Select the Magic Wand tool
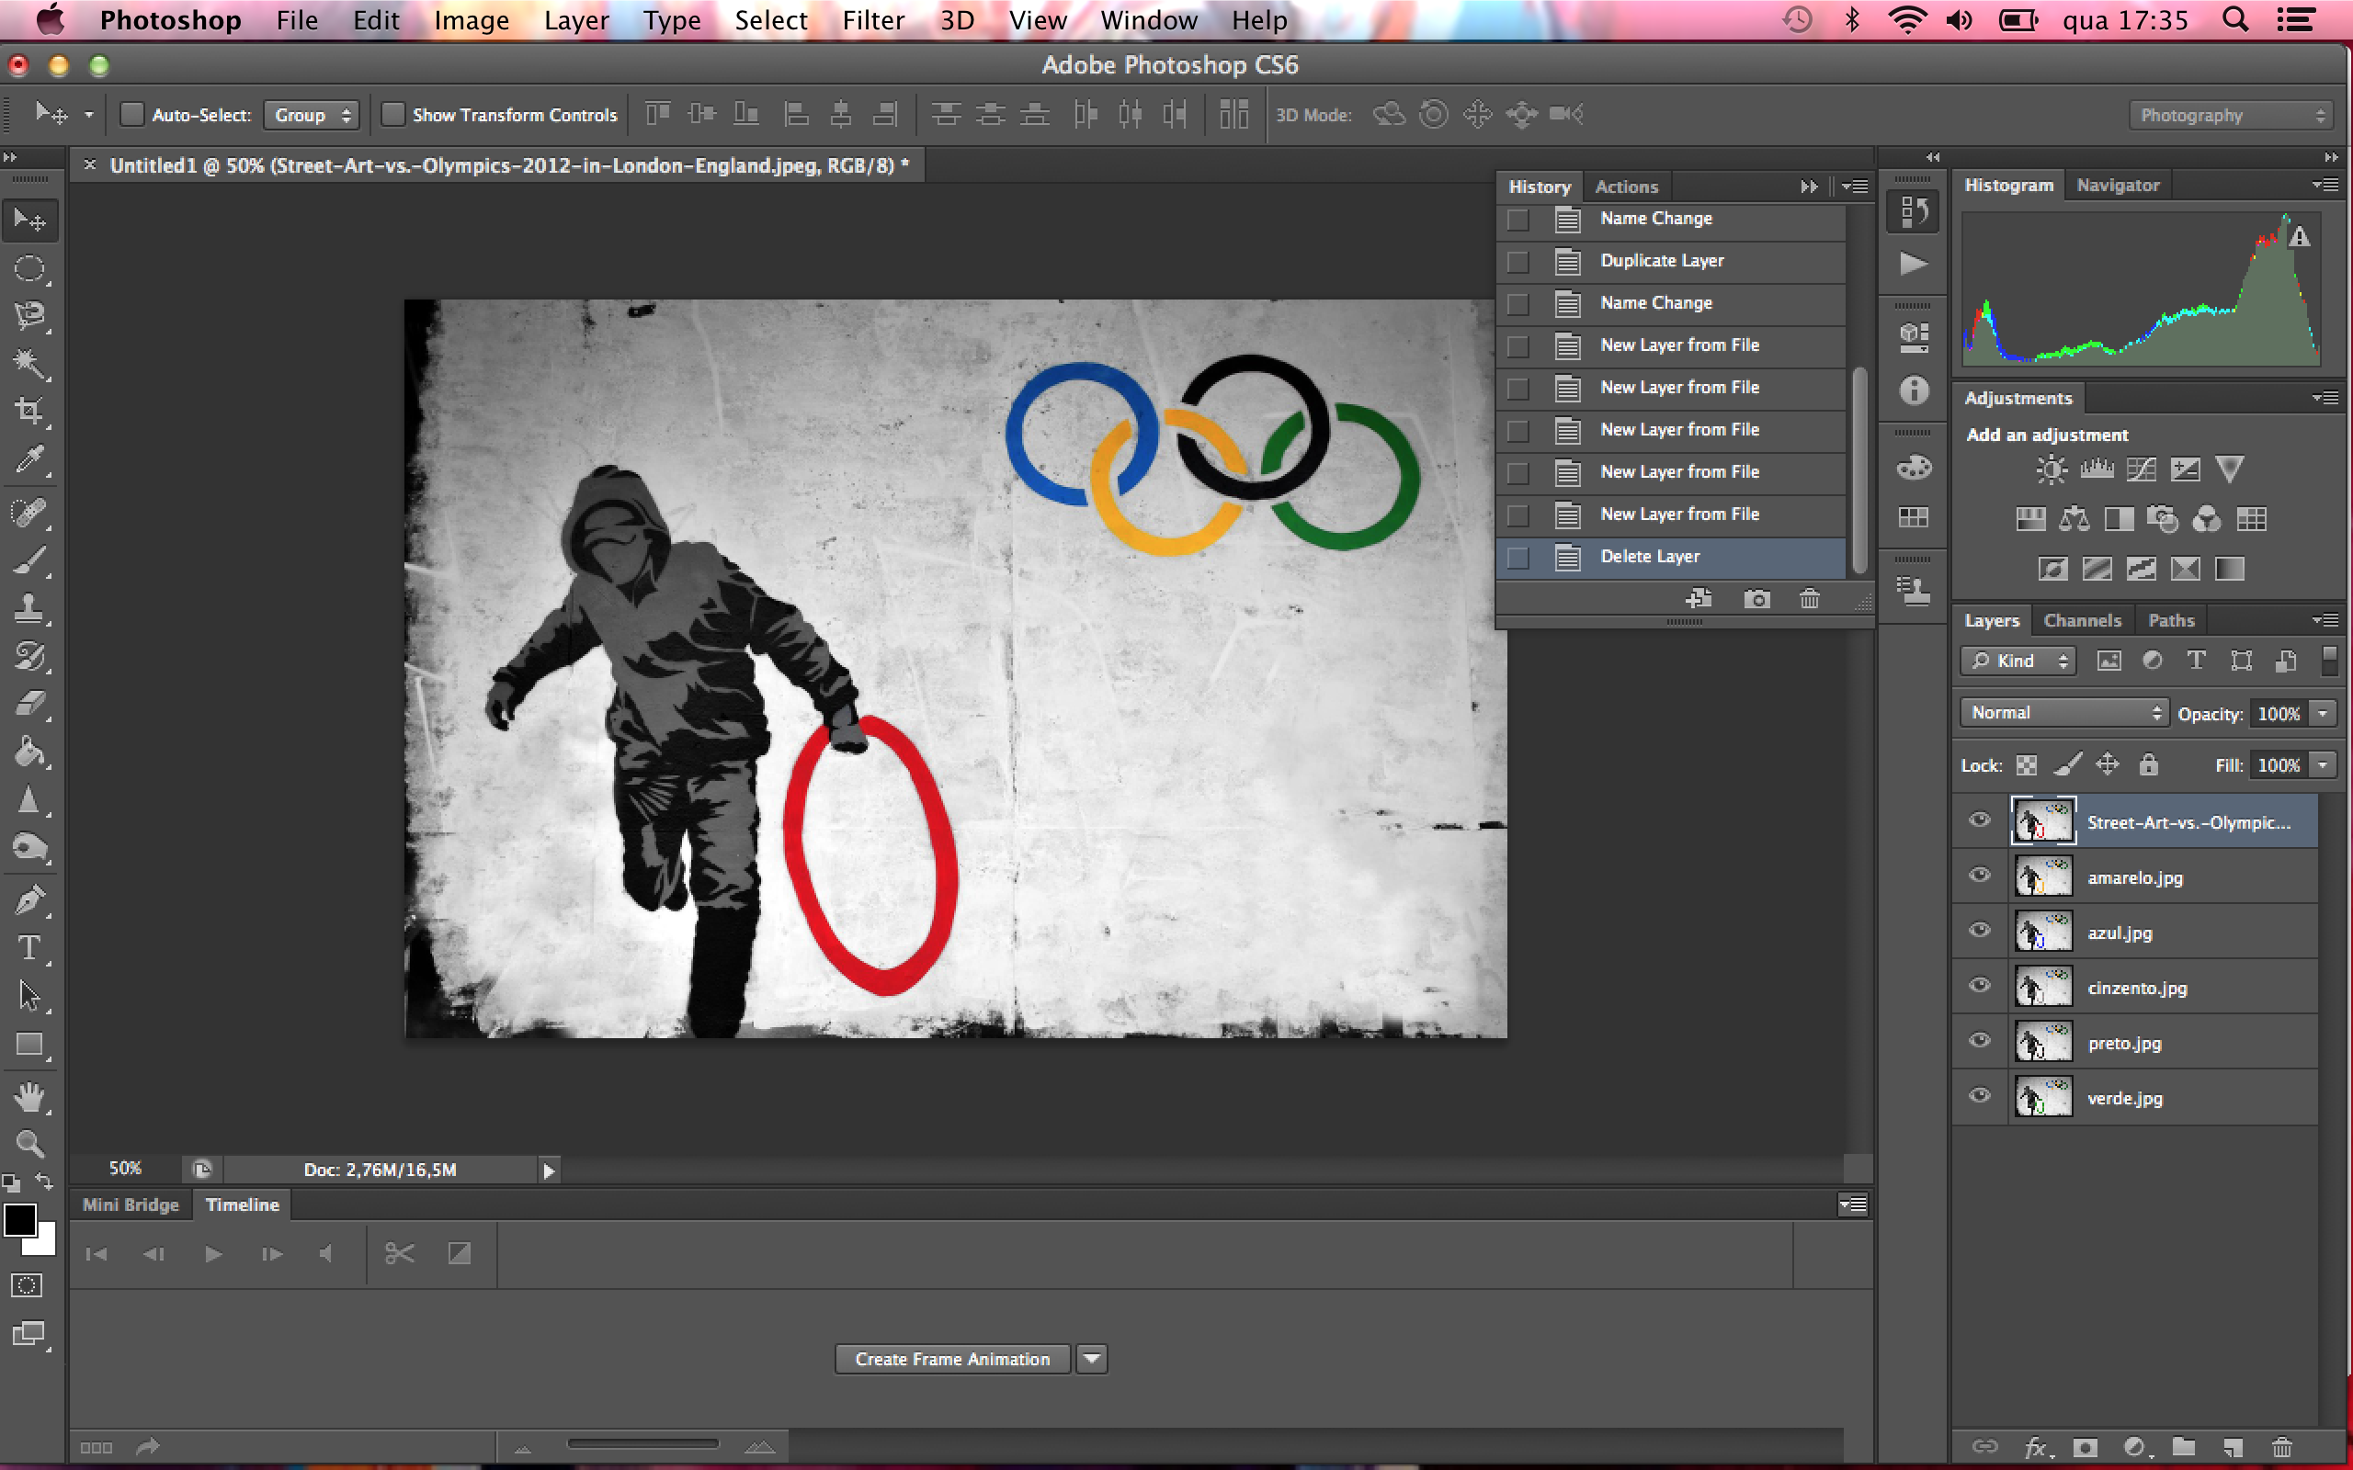The height and width of the screenshot is (1470, 2353). [x=29, y=364]
